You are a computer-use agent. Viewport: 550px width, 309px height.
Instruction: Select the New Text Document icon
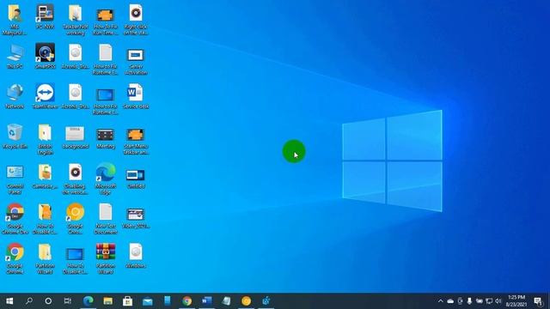105,219
